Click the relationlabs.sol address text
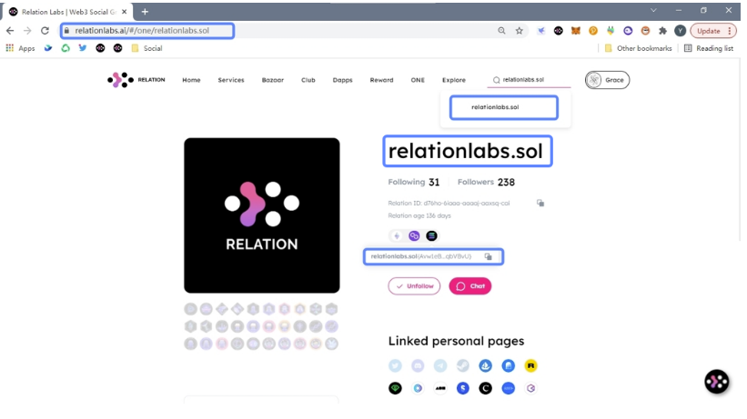The image size is (747, 419). click(421, 256)
